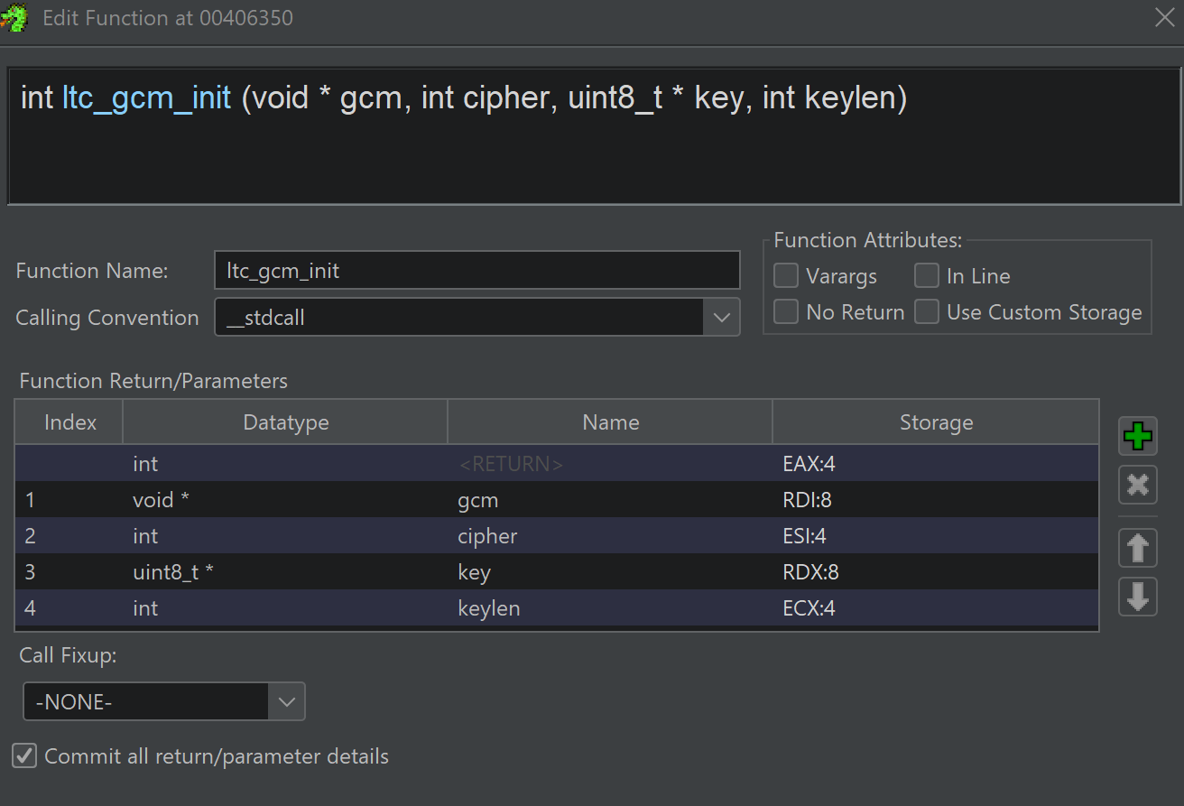Move parameter down with arrow icon
Image resolution: width=1184 pixels, height=806 pixels.
[1138, 597]
